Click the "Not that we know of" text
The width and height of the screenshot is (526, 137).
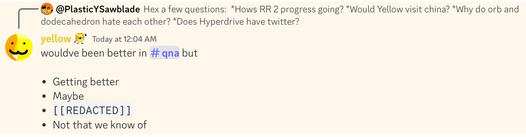(100, 125)
